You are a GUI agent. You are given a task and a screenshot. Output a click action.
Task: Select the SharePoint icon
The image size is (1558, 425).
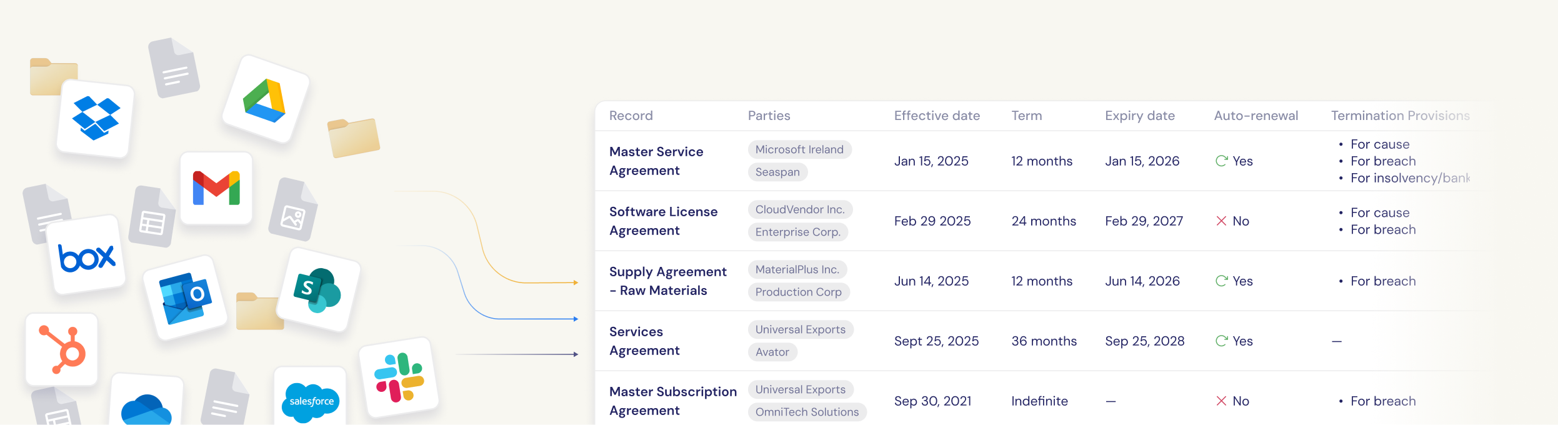[318, 290]
